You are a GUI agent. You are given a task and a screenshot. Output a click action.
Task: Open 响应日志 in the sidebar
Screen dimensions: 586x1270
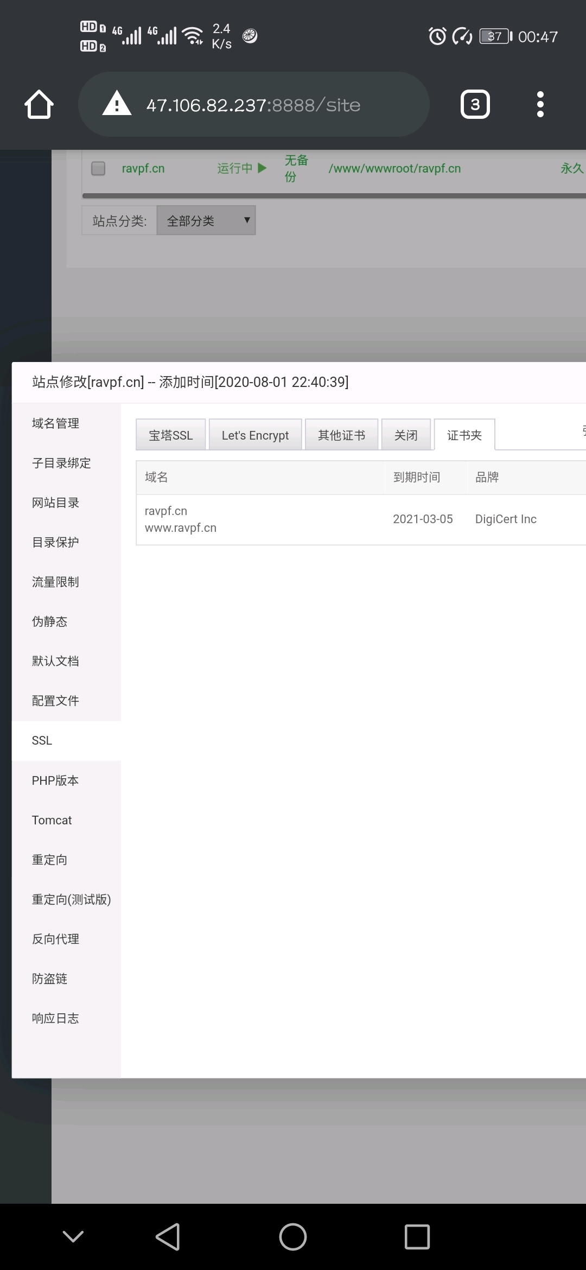(x=66, y=1018)
